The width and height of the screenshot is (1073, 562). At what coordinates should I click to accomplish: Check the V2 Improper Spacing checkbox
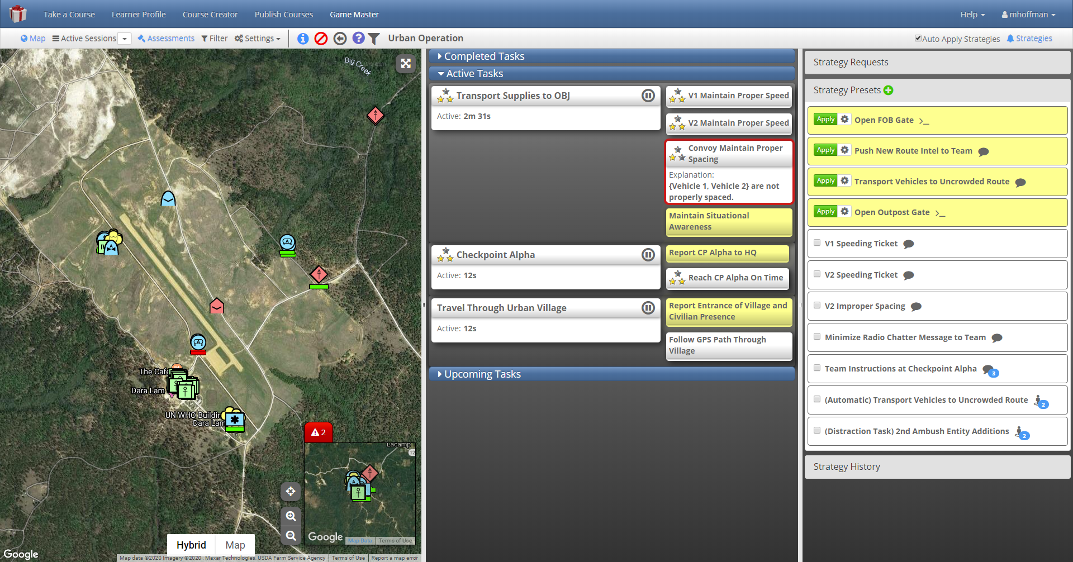pos(817,306)
